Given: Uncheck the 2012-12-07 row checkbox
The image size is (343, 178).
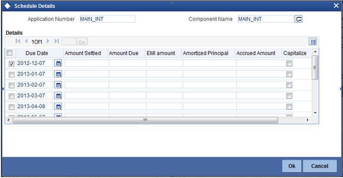Looking at the screenshot, I should pos(12,64).
